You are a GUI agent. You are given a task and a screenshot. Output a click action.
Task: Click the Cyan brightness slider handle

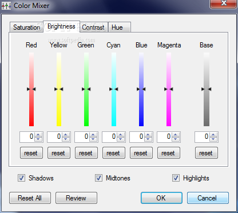point(114,89)
